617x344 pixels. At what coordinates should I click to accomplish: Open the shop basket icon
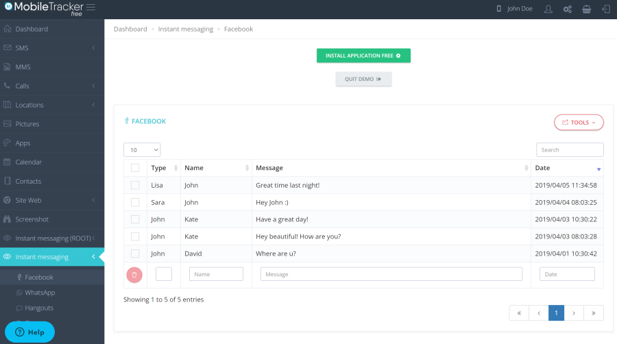point(587,9)
